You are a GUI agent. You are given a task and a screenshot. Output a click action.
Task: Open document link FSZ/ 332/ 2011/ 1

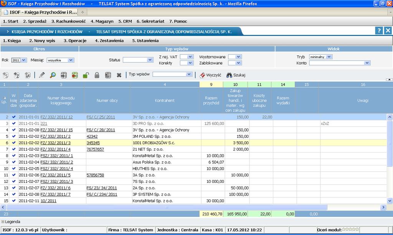[x=57, y=156]
